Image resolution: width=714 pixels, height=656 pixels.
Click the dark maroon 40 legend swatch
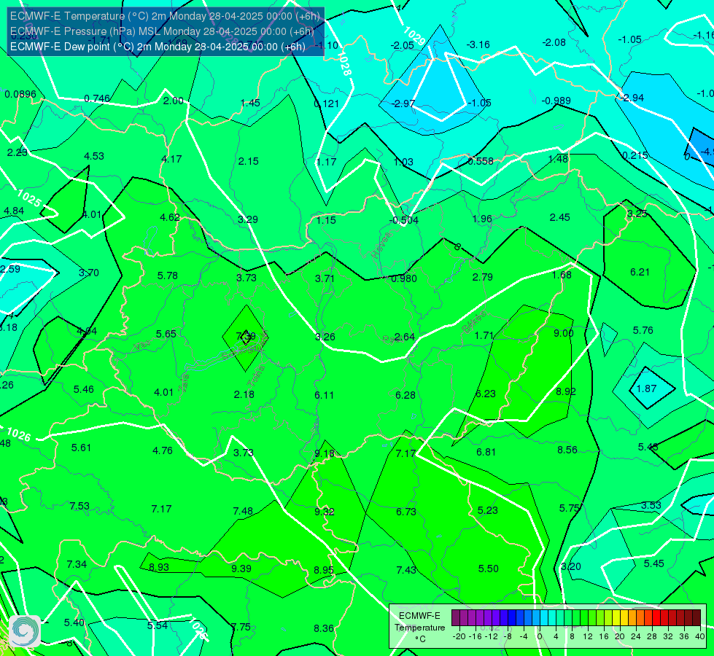tap(696, 618)
